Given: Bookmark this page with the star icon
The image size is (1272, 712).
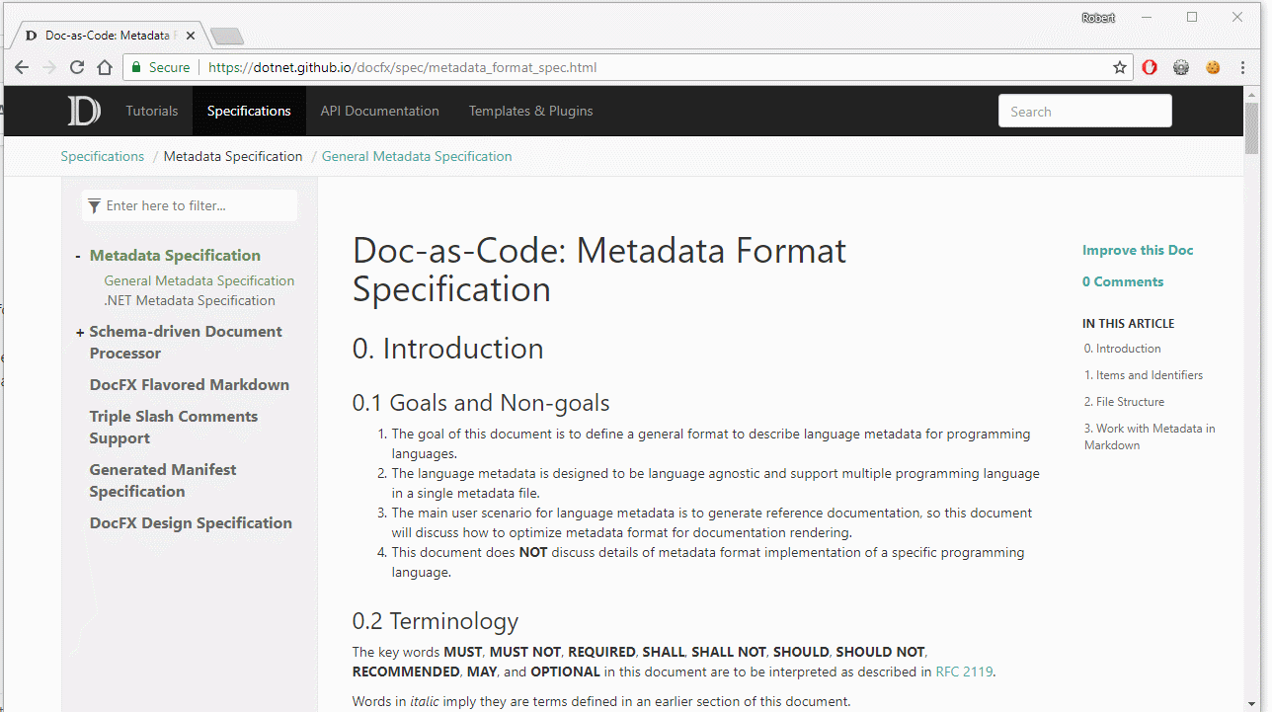Looking at the screenshot, I should (x=1119, y=67).
